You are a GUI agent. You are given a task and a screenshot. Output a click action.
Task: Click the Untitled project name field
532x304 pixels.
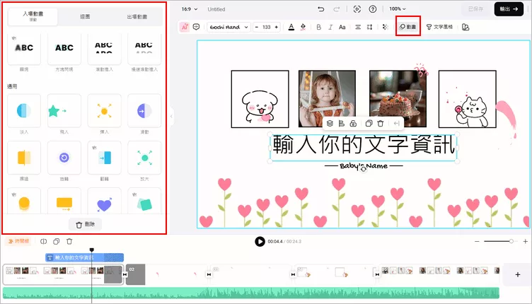click(216, 9)
